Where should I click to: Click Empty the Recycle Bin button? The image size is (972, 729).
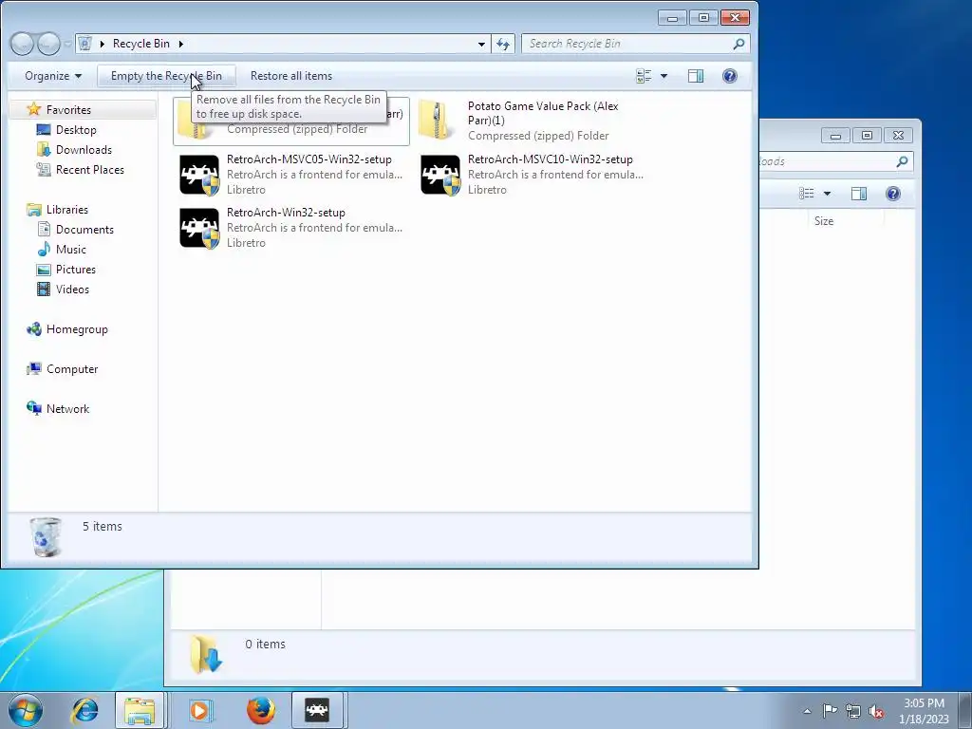pyautogui.click(x=166, y=76)
